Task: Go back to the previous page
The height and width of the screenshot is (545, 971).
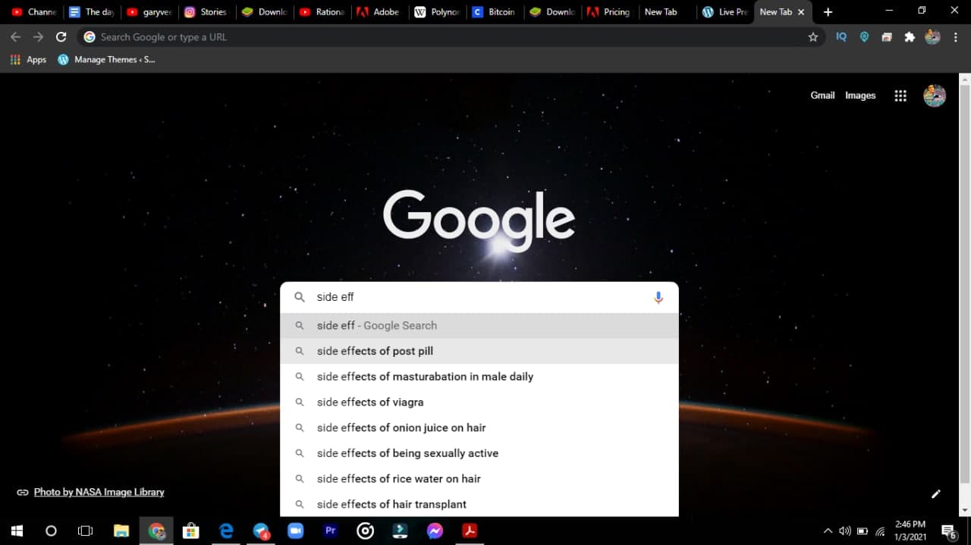Action: [16, 36]
